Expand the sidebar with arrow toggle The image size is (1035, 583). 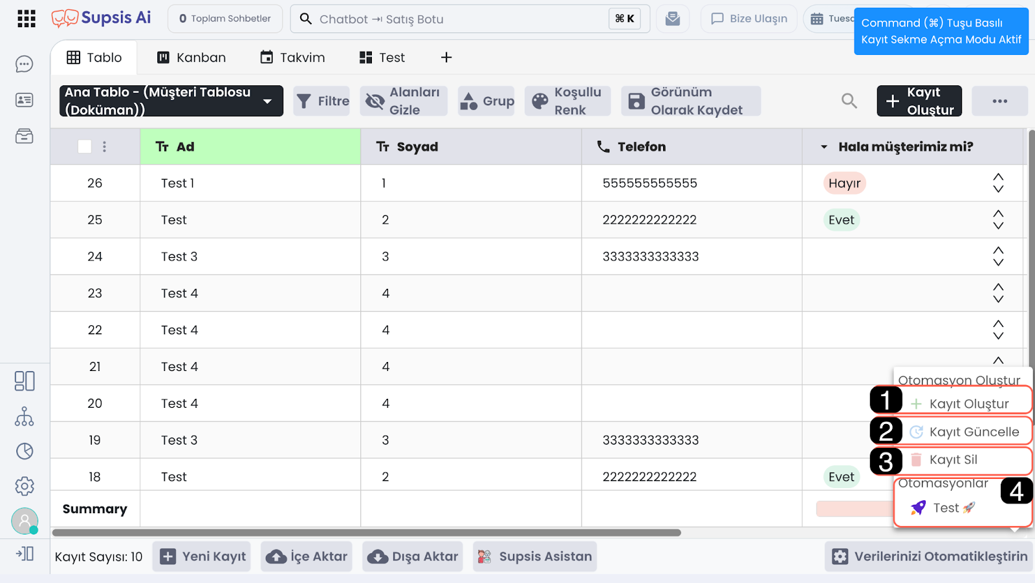coord(25,554)
